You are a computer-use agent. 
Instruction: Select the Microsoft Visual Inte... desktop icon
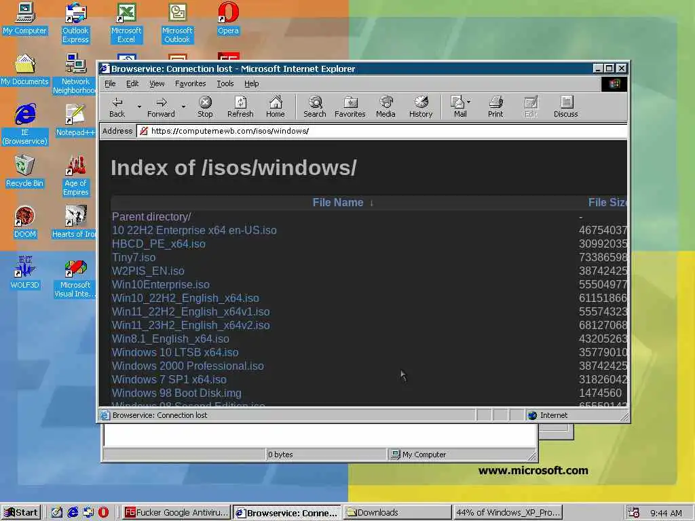(x=75, y=277)
